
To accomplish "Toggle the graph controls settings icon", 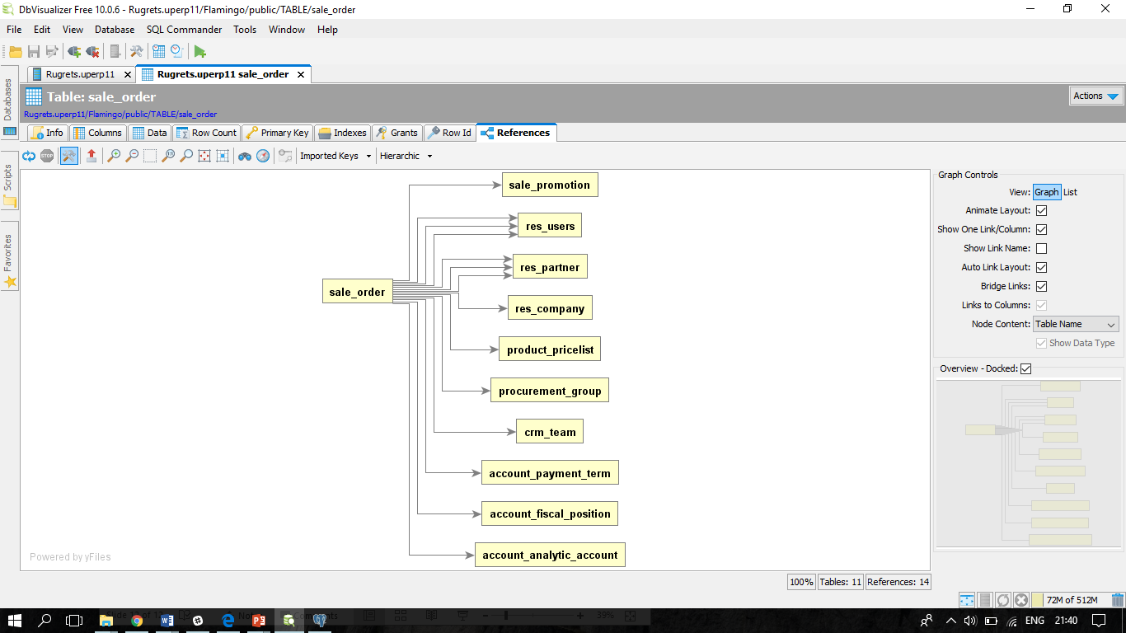I will tap(69, 156).
